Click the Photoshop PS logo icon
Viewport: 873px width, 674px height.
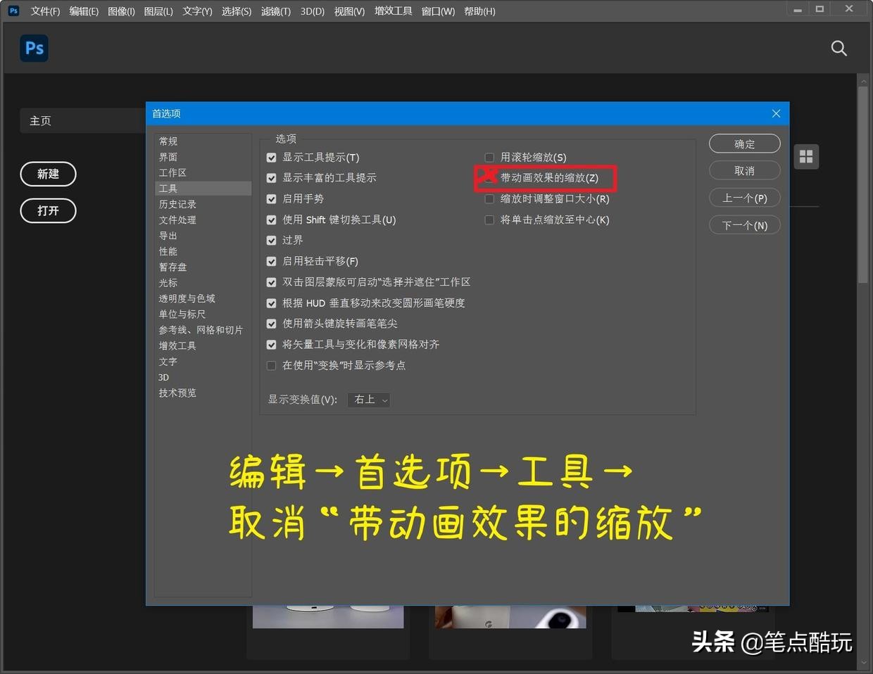(34, 48)
